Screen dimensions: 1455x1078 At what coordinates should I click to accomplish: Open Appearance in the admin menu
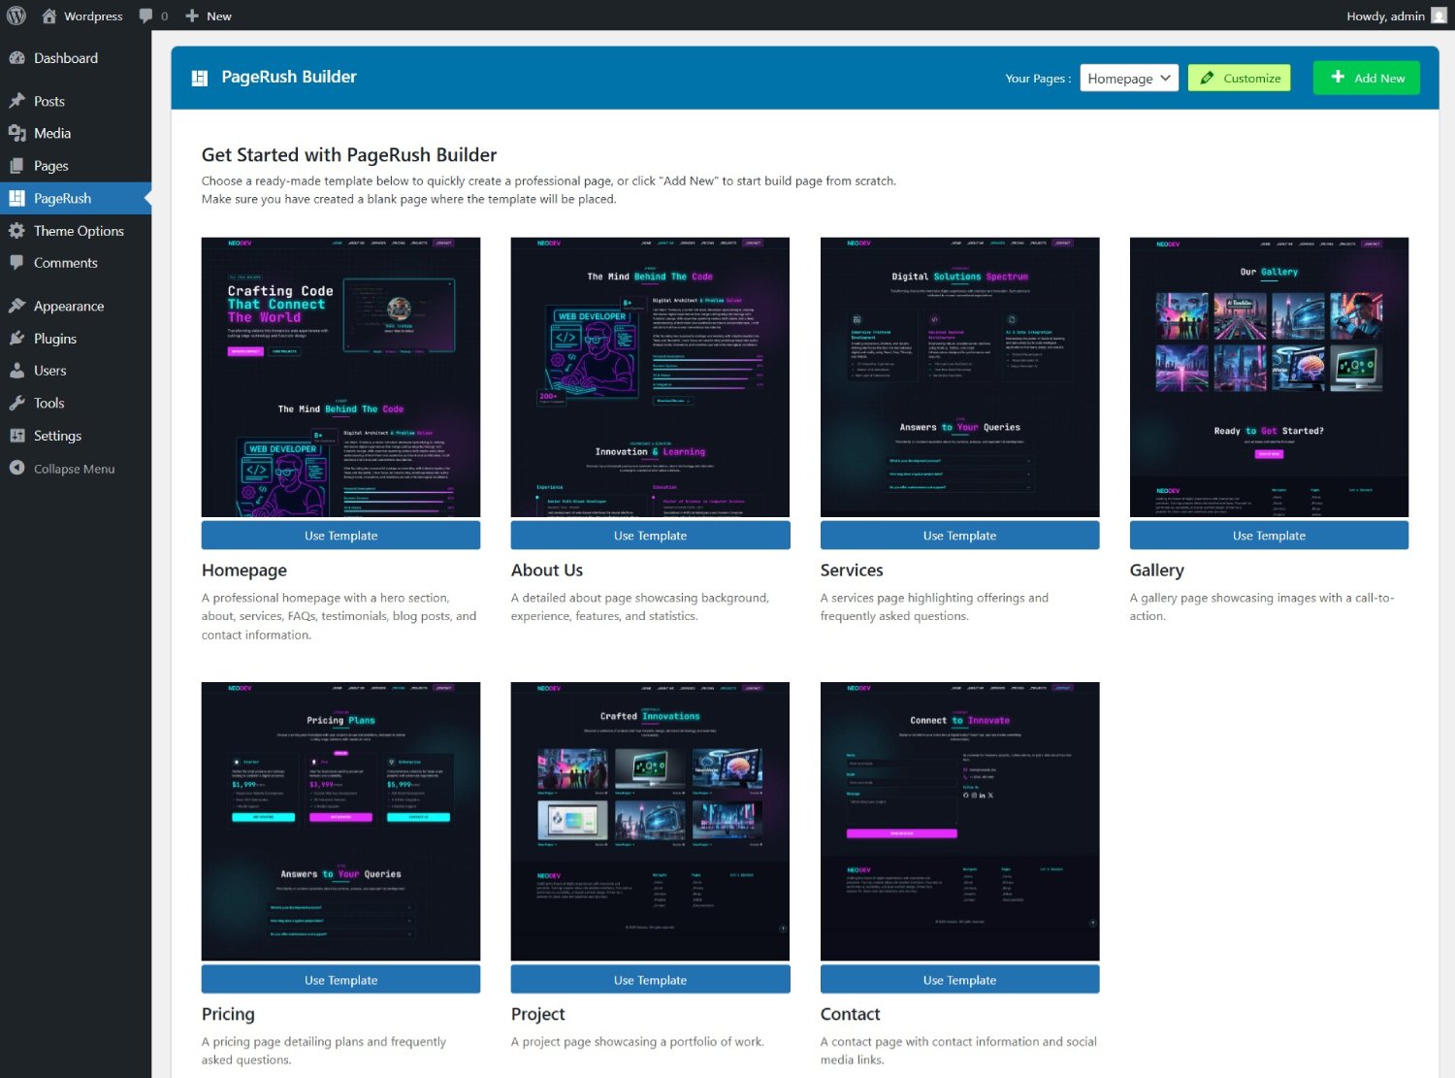point(76,306)
